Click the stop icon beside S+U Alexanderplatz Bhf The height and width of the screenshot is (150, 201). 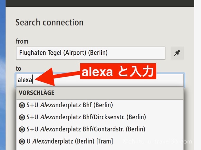click(22, 106)
